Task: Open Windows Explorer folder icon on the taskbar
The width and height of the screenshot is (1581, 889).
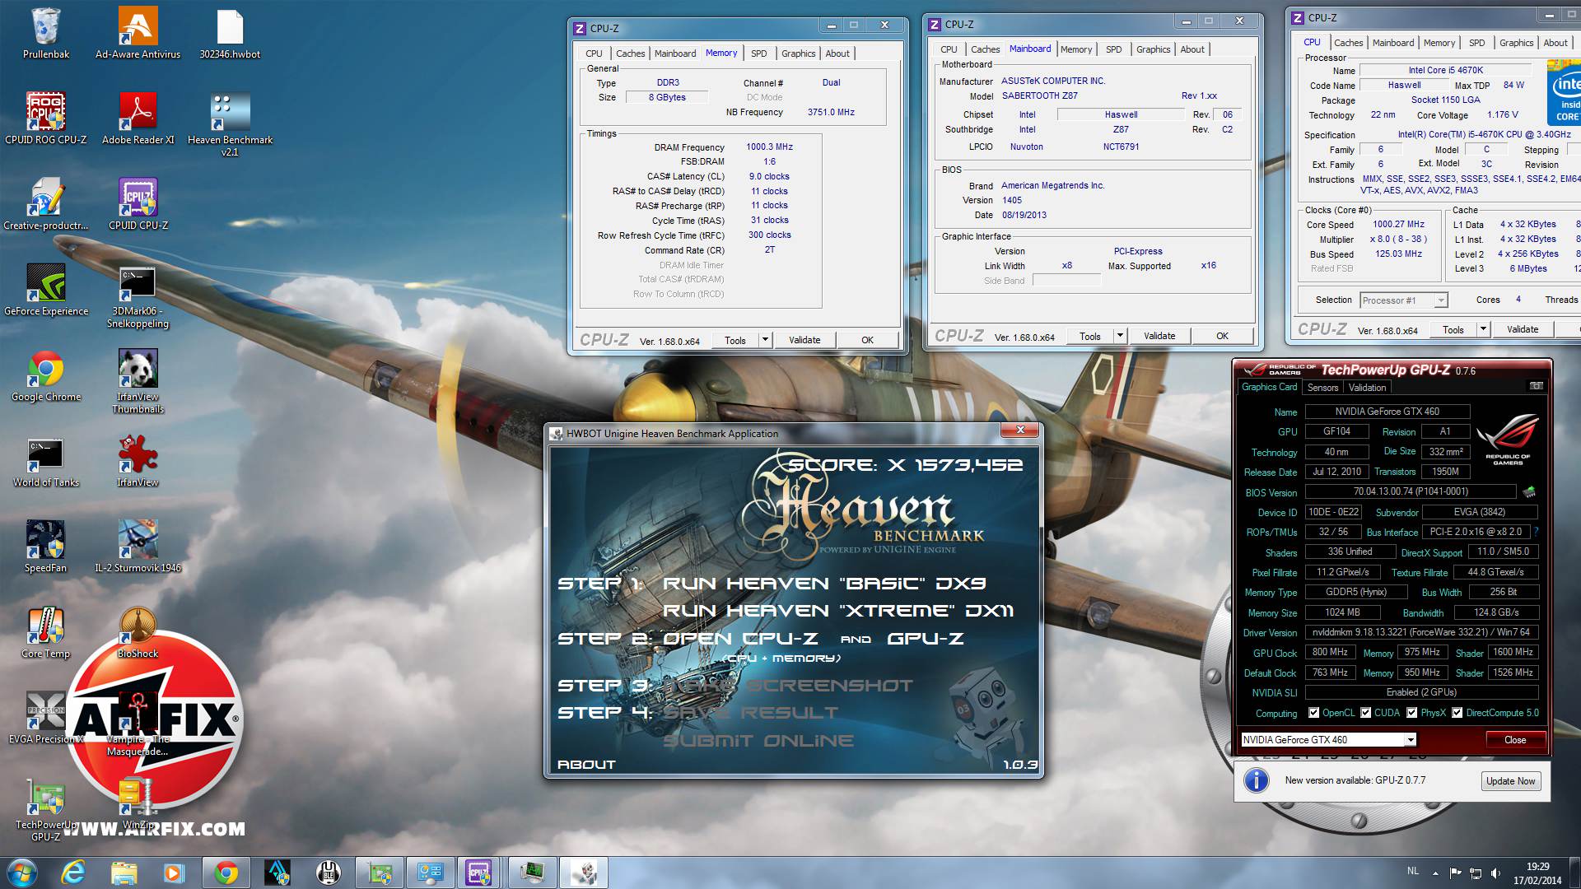Action: [124, 873]
